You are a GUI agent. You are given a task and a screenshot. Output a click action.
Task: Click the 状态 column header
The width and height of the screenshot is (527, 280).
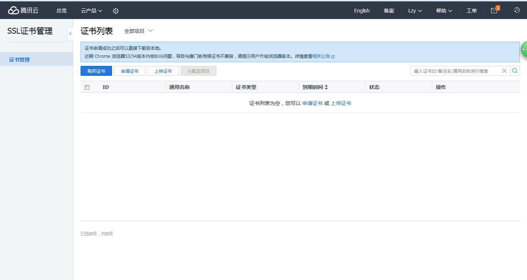374,87
